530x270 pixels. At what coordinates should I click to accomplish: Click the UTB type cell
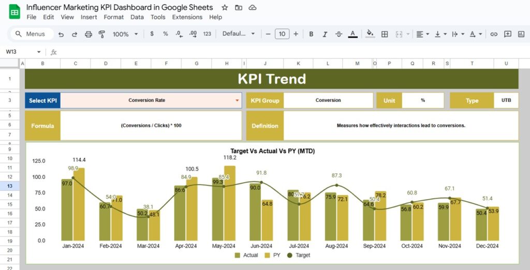[x=506, y=100]
